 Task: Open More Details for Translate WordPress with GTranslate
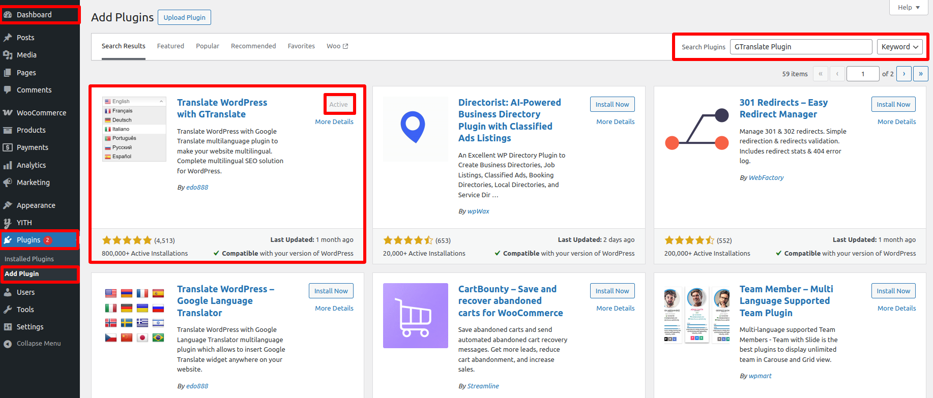[334, 122]
